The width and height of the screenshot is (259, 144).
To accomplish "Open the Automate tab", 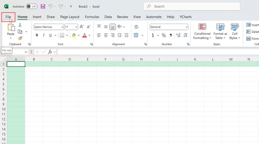I will 154,17.
